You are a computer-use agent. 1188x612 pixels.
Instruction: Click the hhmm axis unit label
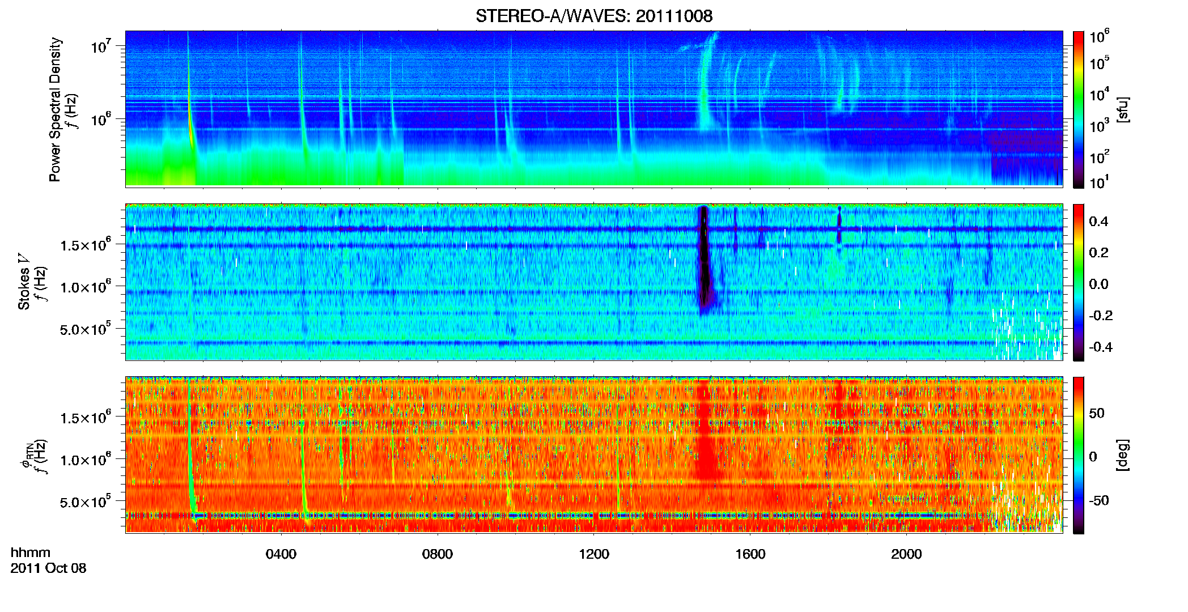click(31, 552)
